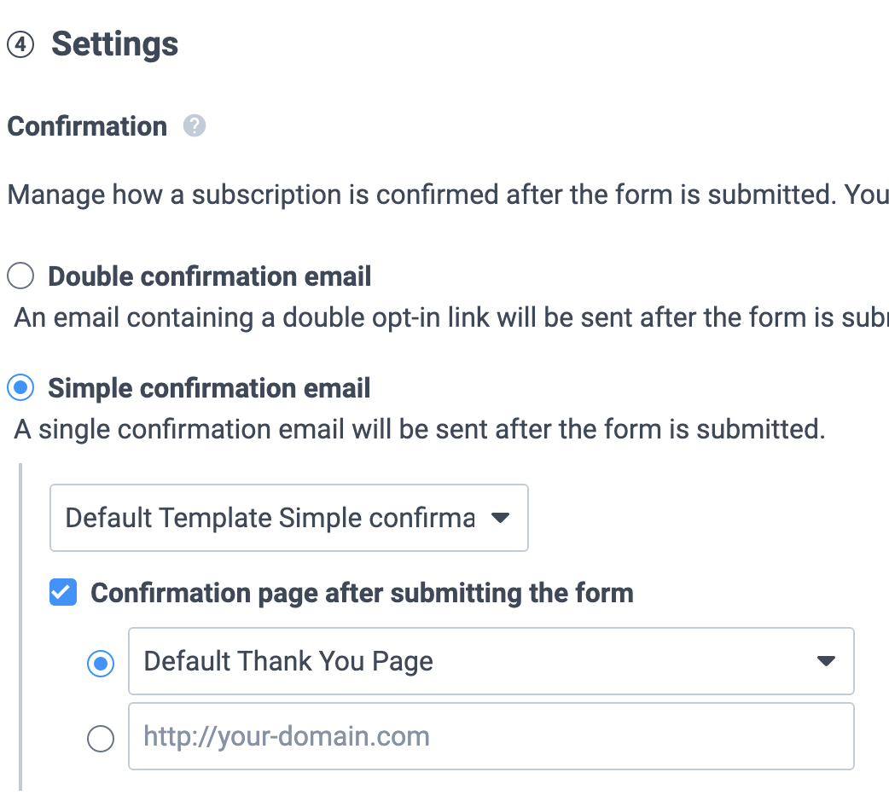Image resolution: width=889 pixels, height=807 pixels.
Task: Open the Default Template Simple confirmation dropdown
Action: [289, 518]
